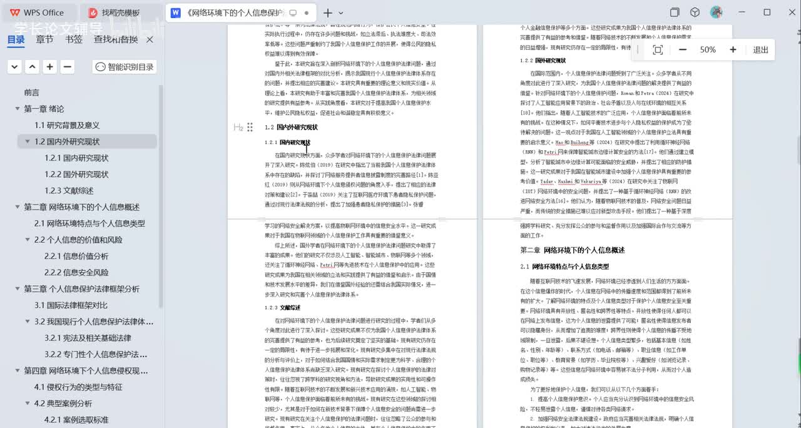801x428 pixels.
Task: Open the cube icon in title bar
Action: 695,13
